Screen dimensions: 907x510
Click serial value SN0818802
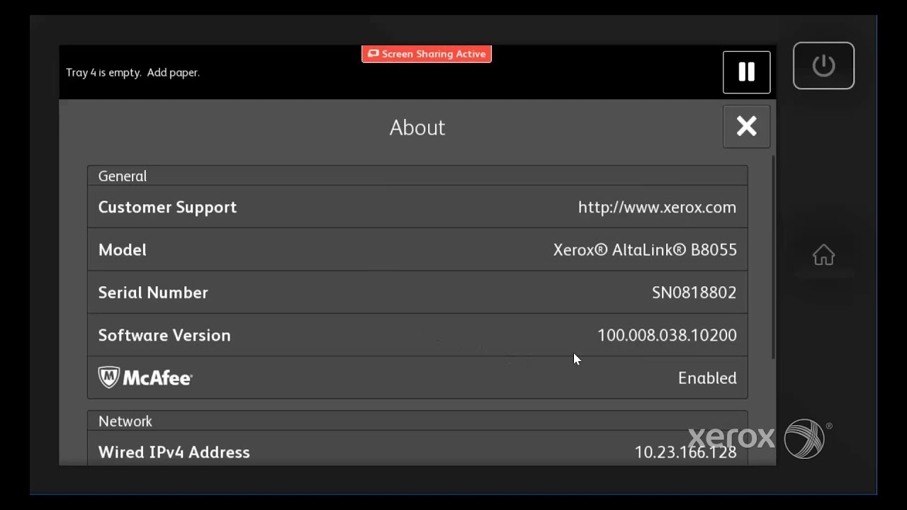tap(694, 293)
